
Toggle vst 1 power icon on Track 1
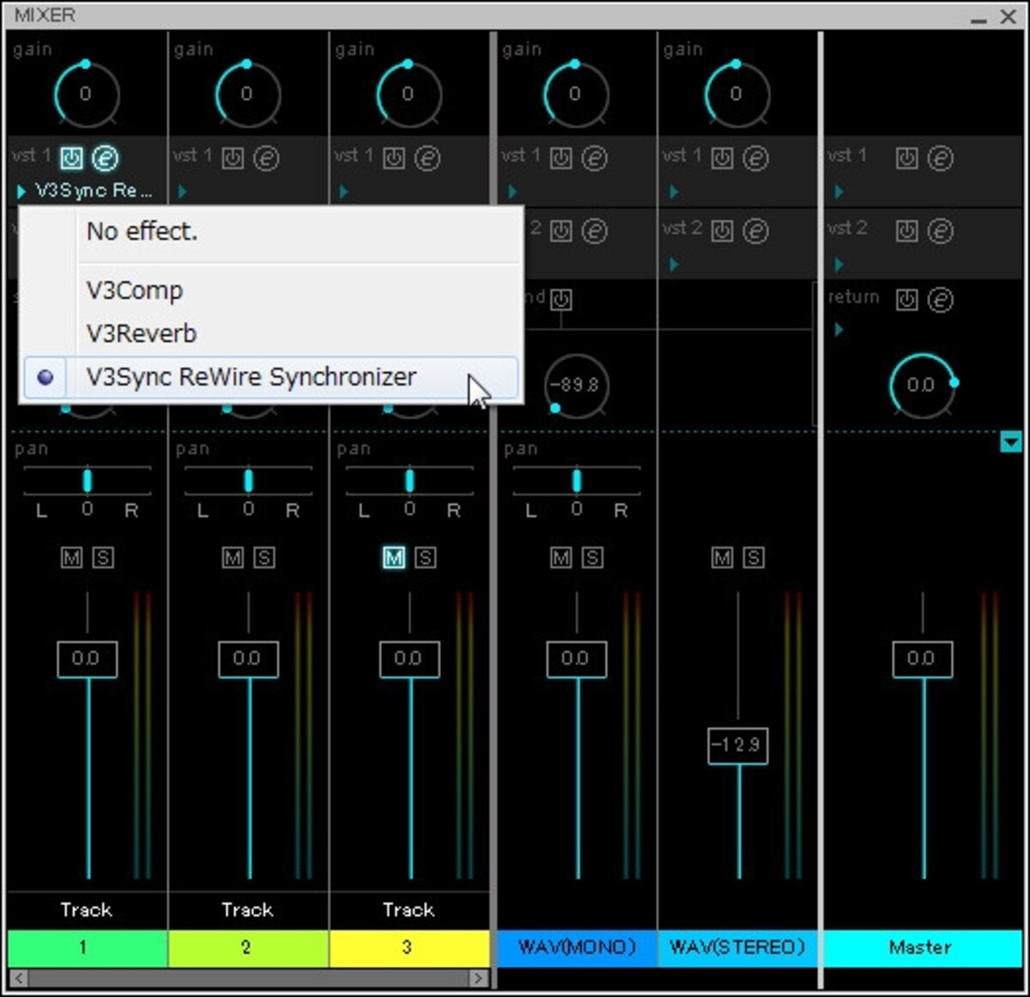tap(70, 158)
